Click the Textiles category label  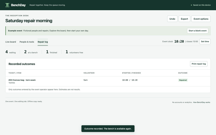click(x=12, y=83)
